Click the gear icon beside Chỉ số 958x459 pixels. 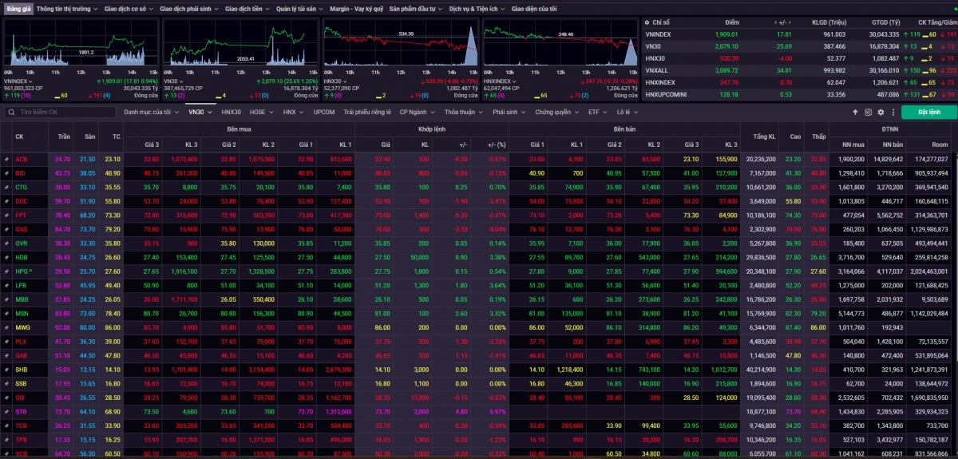click(x=647, y=22)
